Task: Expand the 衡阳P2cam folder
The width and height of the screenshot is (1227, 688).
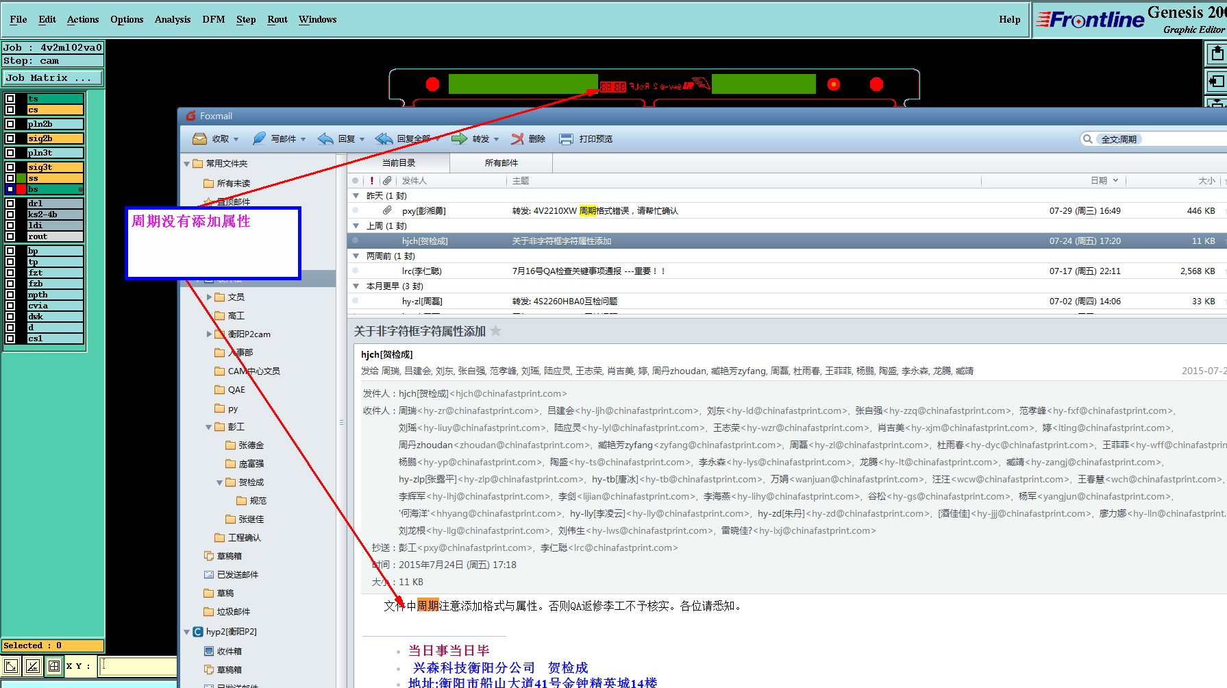Action: click(209, 334)
